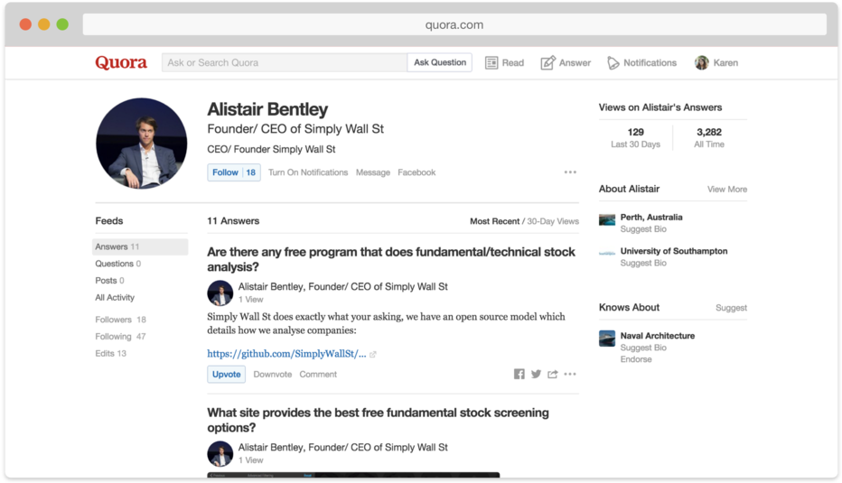Click author avatar on stock screening answer
Image resolution: width=842 pixels, height=483 pixels.
[x=220, y=453]
